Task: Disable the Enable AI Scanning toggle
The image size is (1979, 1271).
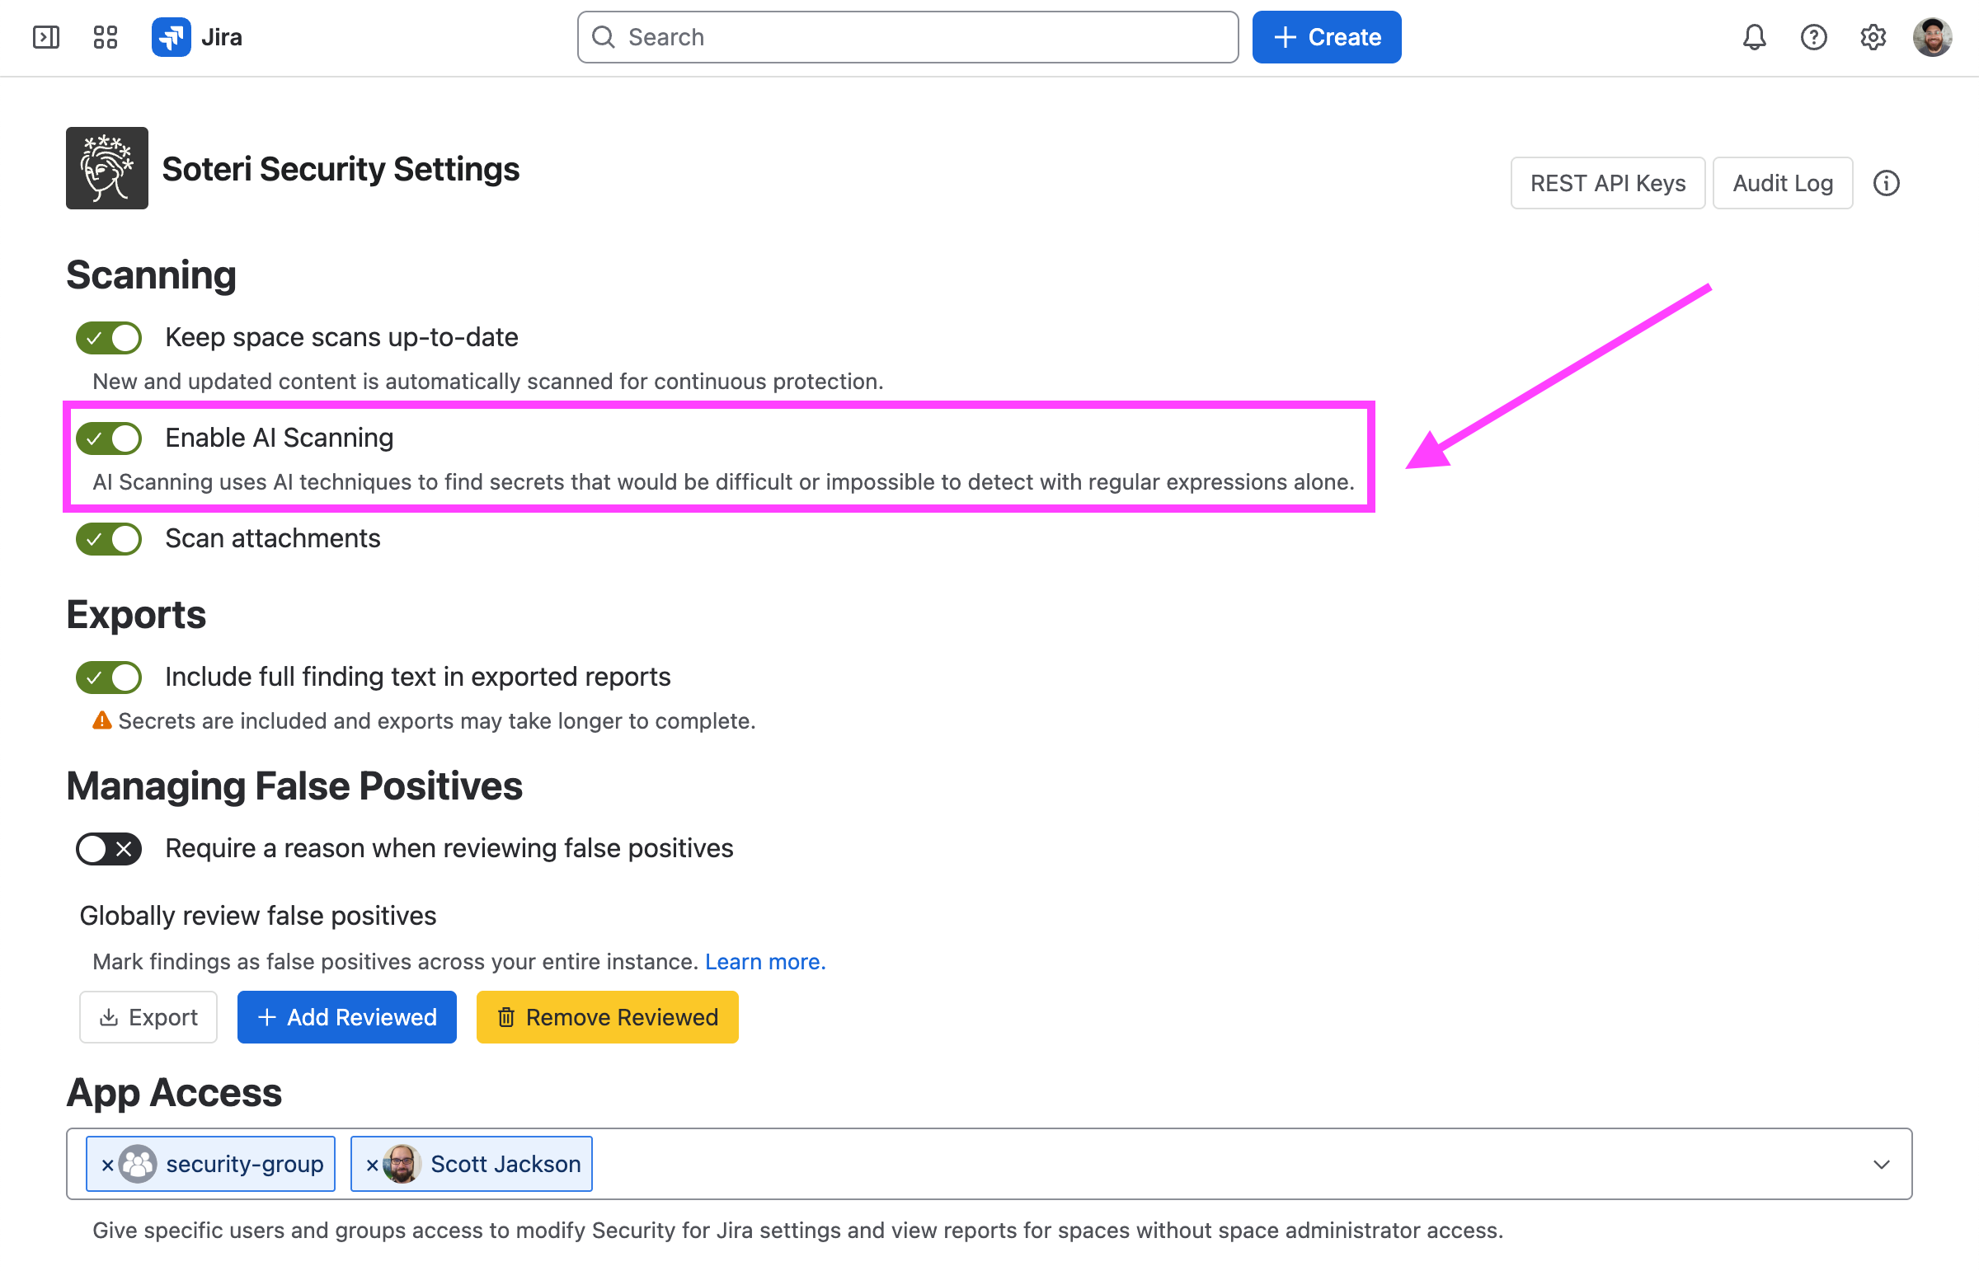Action: pyautogui.click(x=108, y=438)
